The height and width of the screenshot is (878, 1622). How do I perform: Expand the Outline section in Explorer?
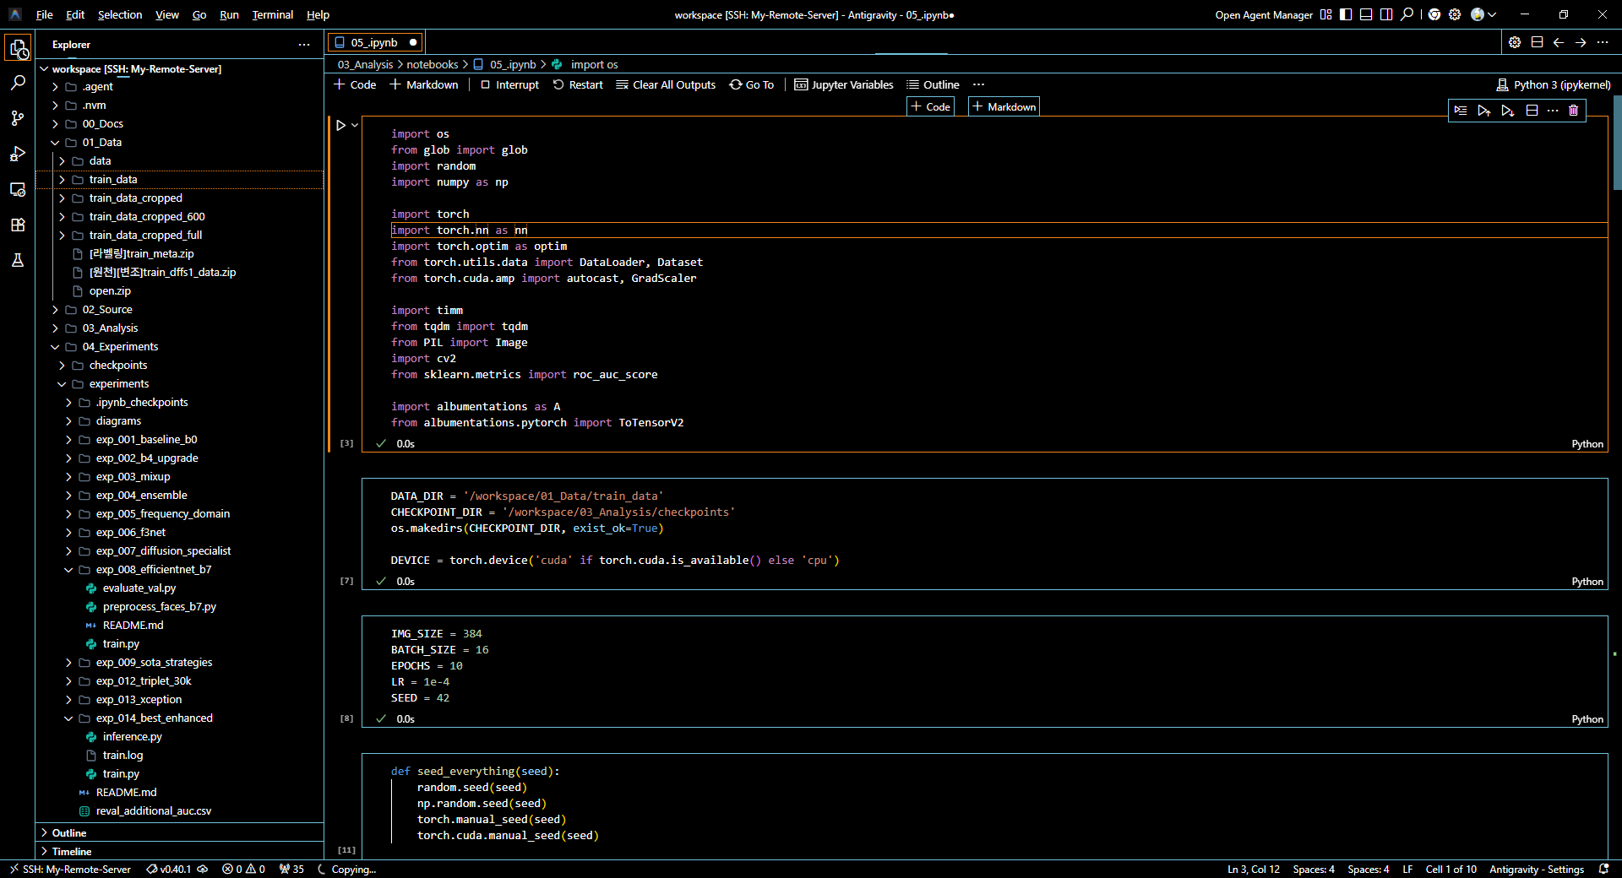[69, 832]
